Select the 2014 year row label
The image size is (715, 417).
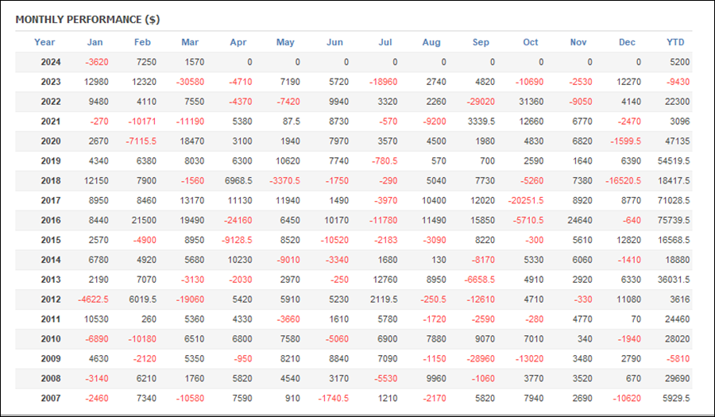click(x=51, y=260)
